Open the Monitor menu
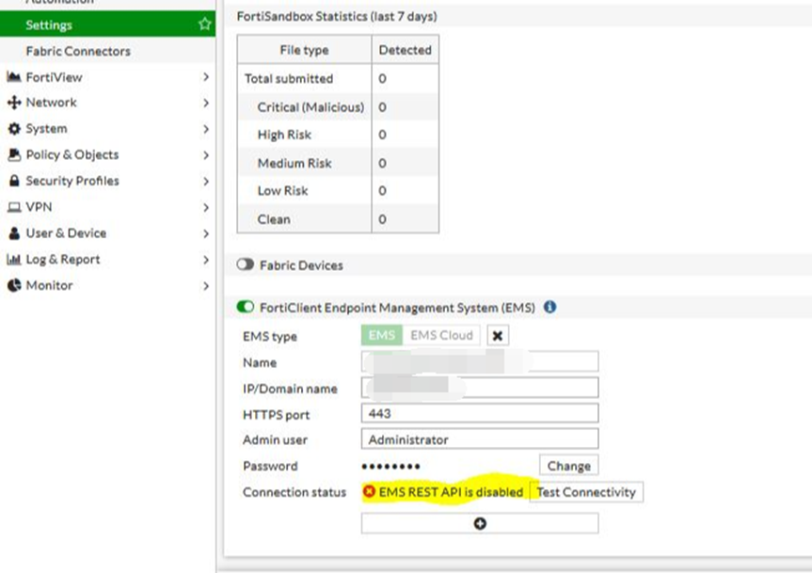Screen dimensions: 812x573 [107, 285]
